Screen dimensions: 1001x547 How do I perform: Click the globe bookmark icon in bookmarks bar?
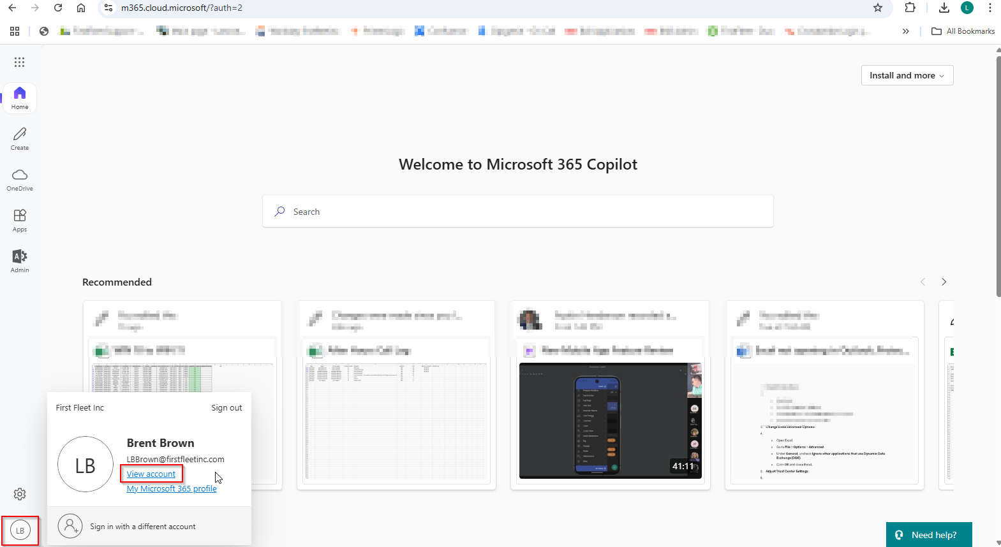tap(44, 31)
